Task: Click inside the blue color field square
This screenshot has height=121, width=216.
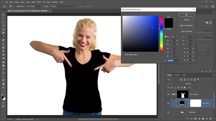Action: (x=140, y=34)
